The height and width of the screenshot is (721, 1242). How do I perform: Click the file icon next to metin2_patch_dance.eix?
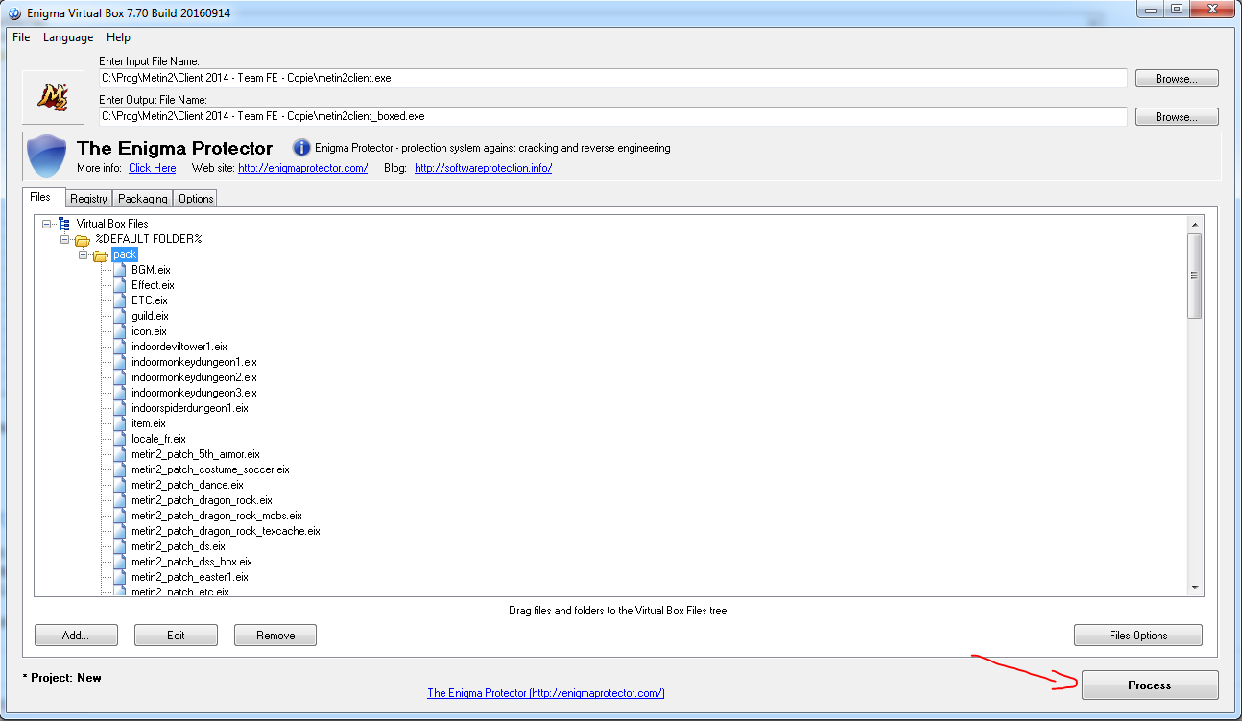click(x=119, y=485)
